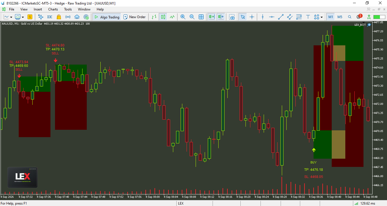This screenshot has height=206, width=387.
Task: Open the trading Signals broadcast icon
Action: tap(68, 17)
